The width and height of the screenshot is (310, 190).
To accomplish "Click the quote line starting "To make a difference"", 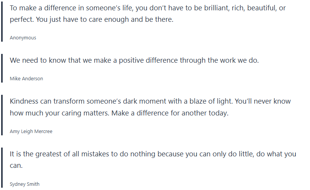I will coord(148,8).
